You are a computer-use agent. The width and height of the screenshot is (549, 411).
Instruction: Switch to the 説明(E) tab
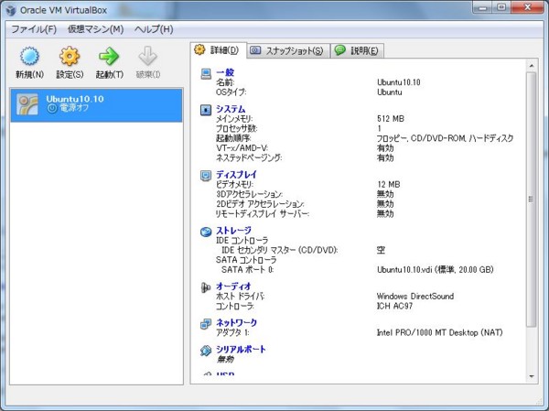coord(357,51)
